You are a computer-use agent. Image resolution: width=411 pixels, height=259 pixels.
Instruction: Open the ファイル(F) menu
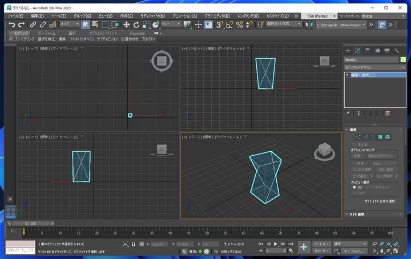(15, 16)
